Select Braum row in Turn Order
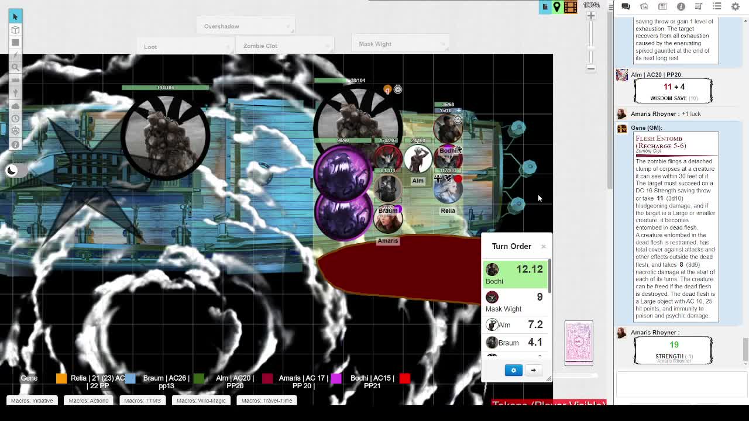The image size is (749, 421). point(514,342)
